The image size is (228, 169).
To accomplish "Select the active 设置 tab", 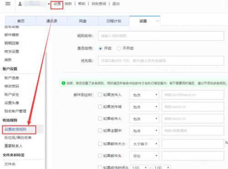I will click(x=143, y=21).
